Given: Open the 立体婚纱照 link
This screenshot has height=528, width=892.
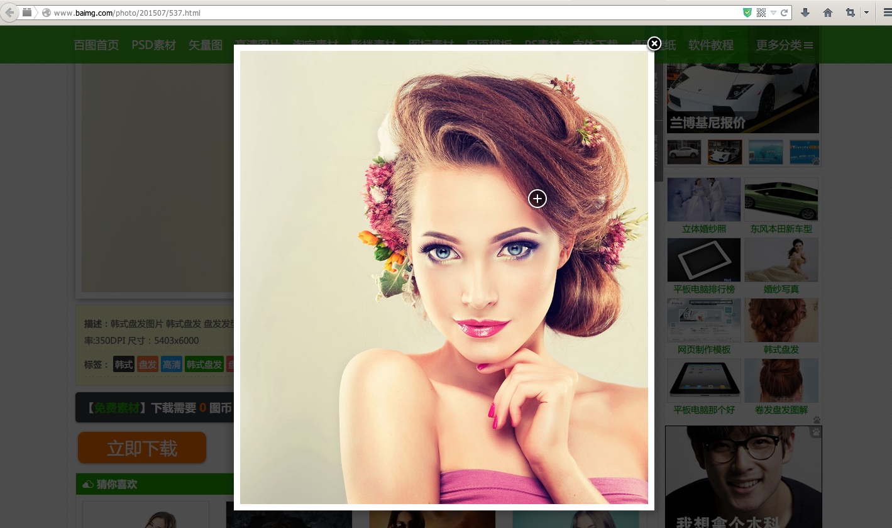Looking at the screenshot, I should [x=704, y=229].
